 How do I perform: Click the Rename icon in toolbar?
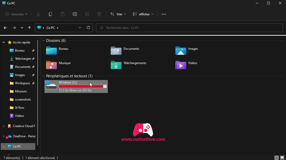[x=75, y=14]
